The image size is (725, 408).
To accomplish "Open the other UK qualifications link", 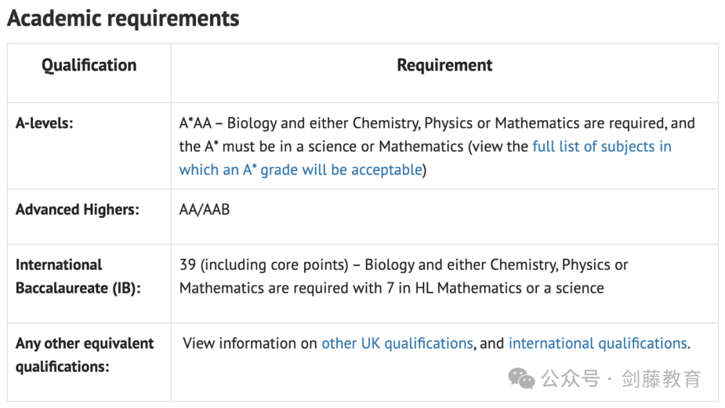I will click(397, 344).
